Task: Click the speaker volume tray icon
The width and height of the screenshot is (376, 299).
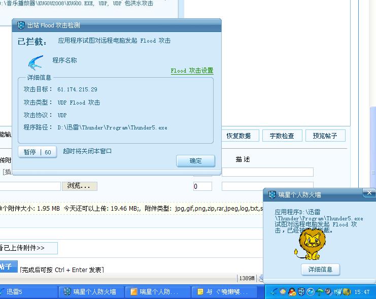Action: (328, 292)
